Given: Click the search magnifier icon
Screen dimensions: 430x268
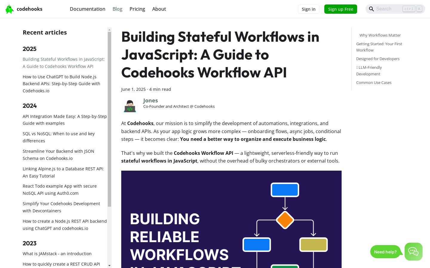Looking at the screenshot, I should [x=371, y=9].
